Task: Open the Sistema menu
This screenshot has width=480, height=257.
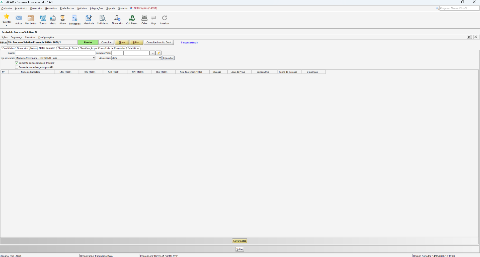Action: coord(123,8)
